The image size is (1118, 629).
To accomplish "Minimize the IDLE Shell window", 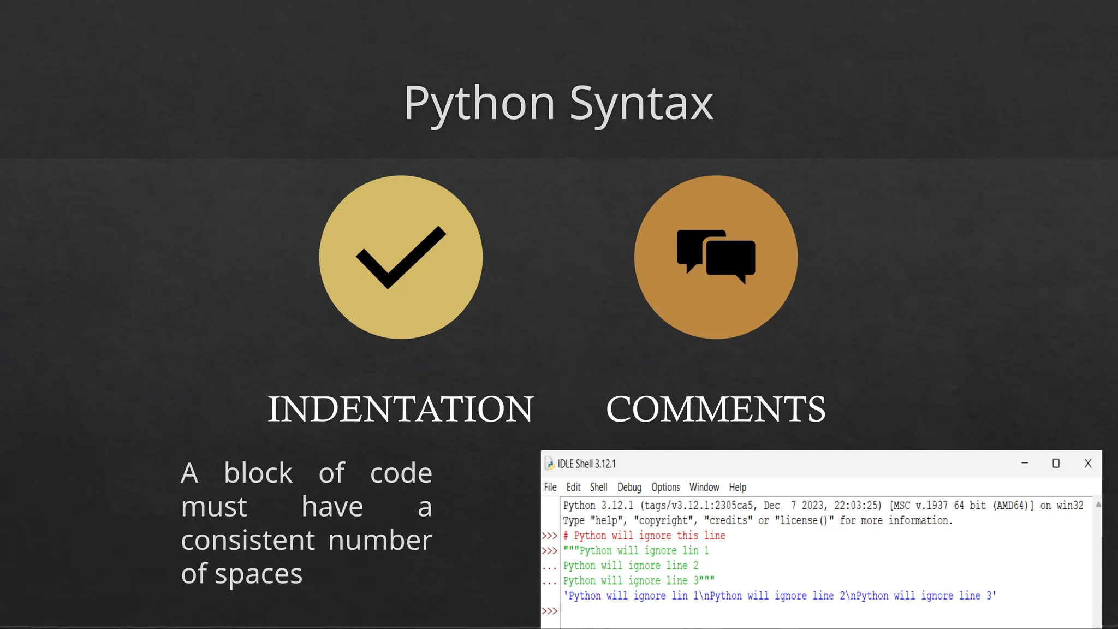I will coord(1024,463).
